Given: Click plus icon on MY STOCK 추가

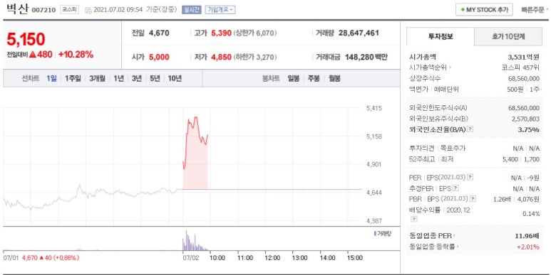Looking at the screenshot, I should point(463,10).
